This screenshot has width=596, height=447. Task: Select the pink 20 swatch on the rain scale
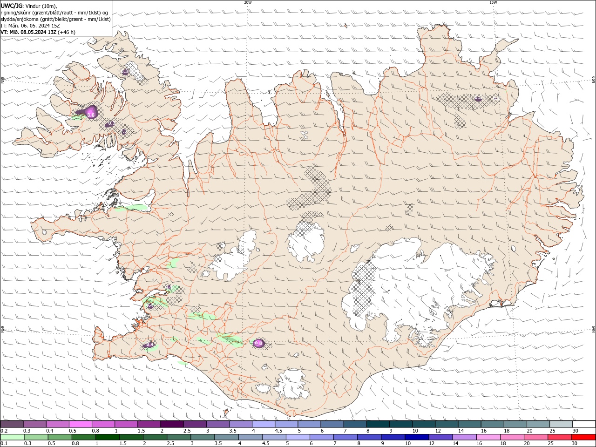click(x=535, y=437)
